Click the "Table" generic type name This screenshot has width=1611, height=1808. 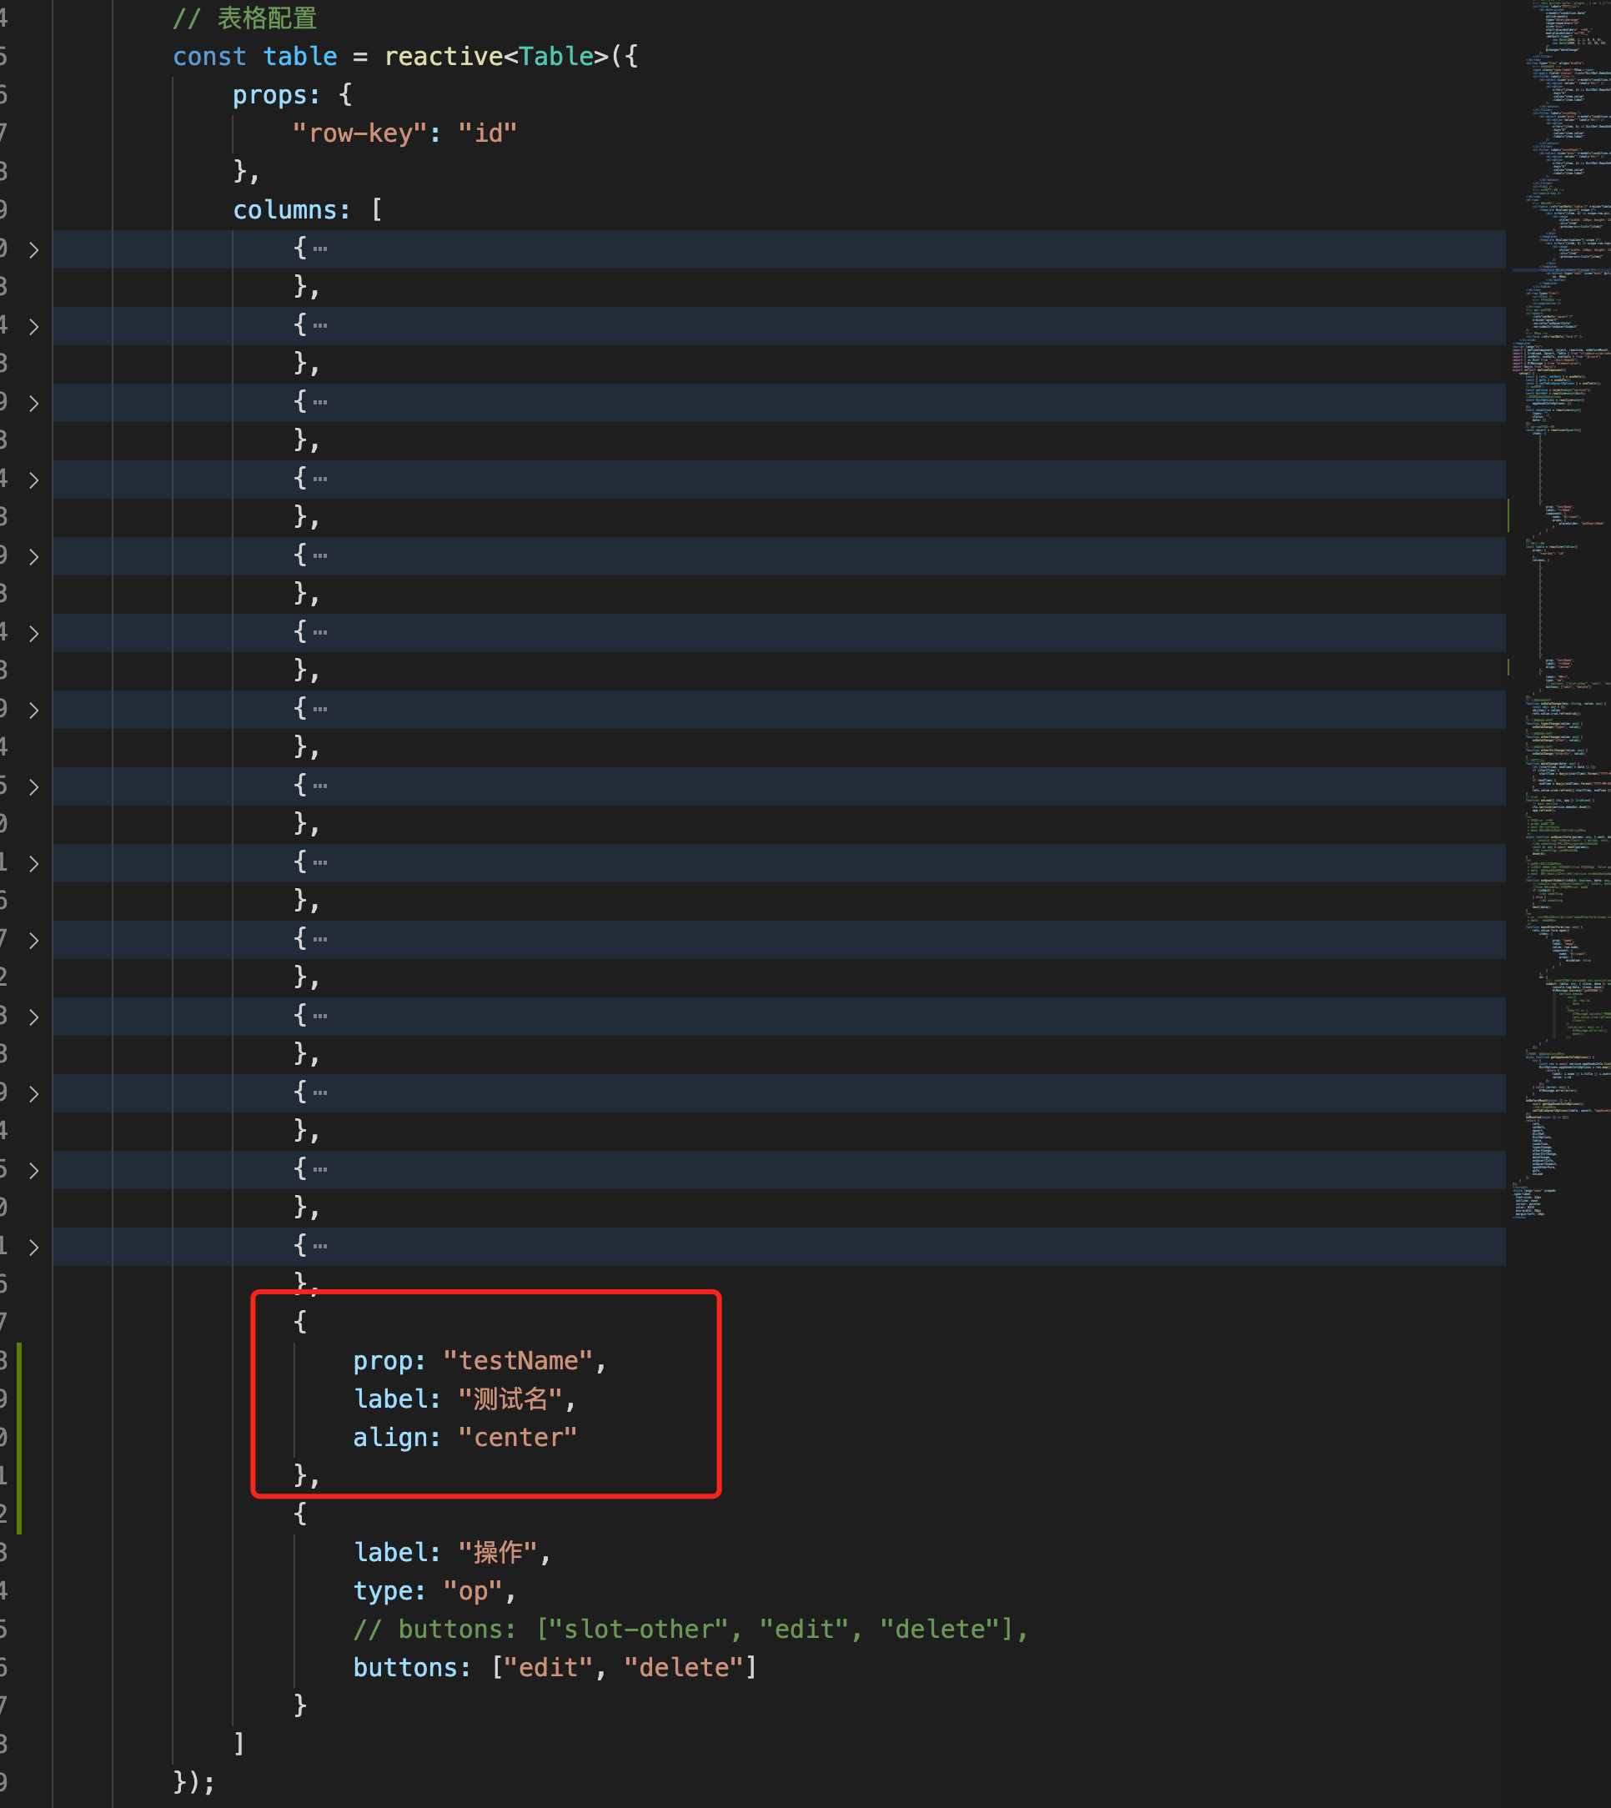coord(557,57)
